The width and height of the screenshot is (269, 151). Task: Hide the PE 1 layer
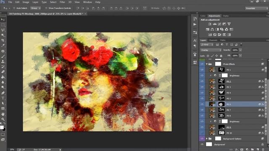[x=202, y=70]
